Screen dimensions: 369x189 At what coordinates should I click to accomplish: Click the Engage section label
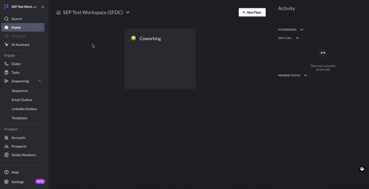(x=10, y=55)
